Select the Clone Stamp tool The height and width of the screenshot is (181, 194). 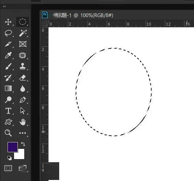[x=23, y=66]
